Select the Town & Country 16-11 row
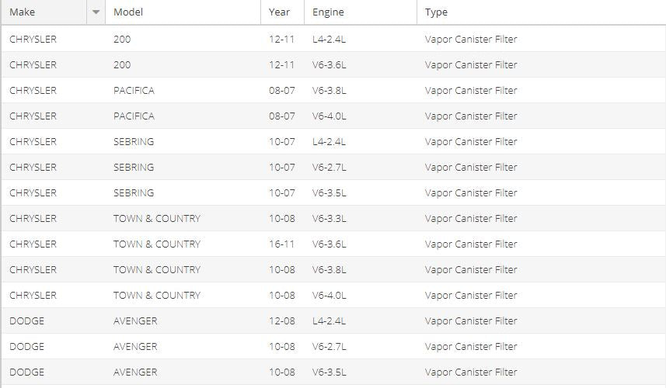 point(333,244)
